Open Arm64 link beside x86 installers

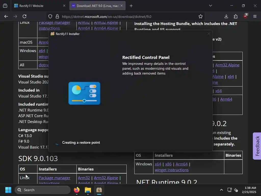[181, 164]
